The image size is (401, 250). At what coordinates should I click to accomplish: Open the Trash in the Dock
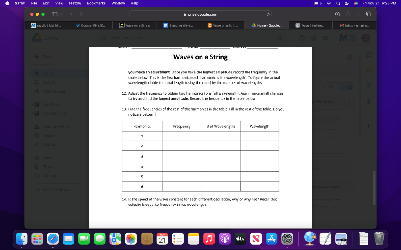[x=379, y=239]
